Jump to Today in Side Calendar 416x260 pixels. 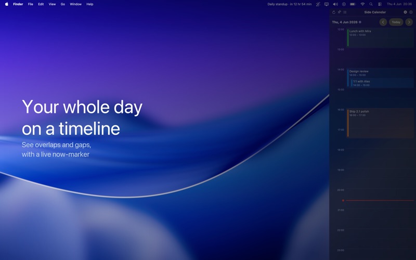tap(396, 22)
